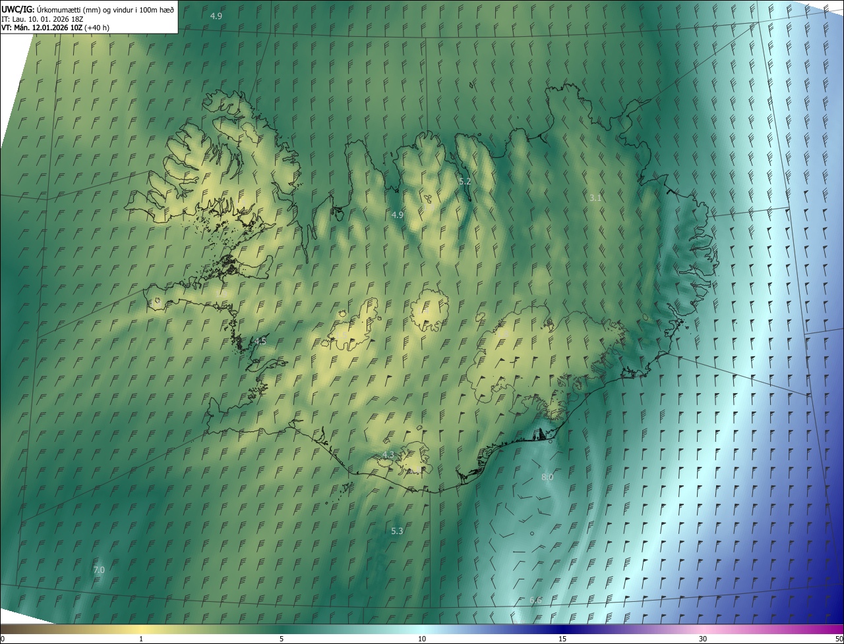844x644 pixels.
Task: Click the 4.5 value label on the map
Action: [x=260, y=341]
